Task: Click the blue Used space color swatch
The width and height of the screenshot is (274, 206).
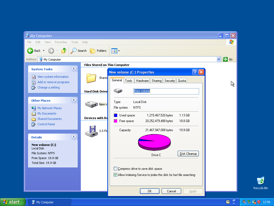Action: [116, 115]
